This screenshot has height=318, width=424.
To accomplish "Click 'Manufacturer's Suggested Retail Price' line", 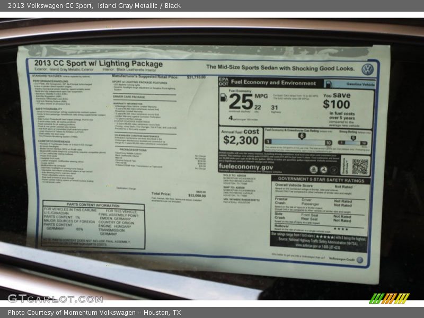I will 158,77.
